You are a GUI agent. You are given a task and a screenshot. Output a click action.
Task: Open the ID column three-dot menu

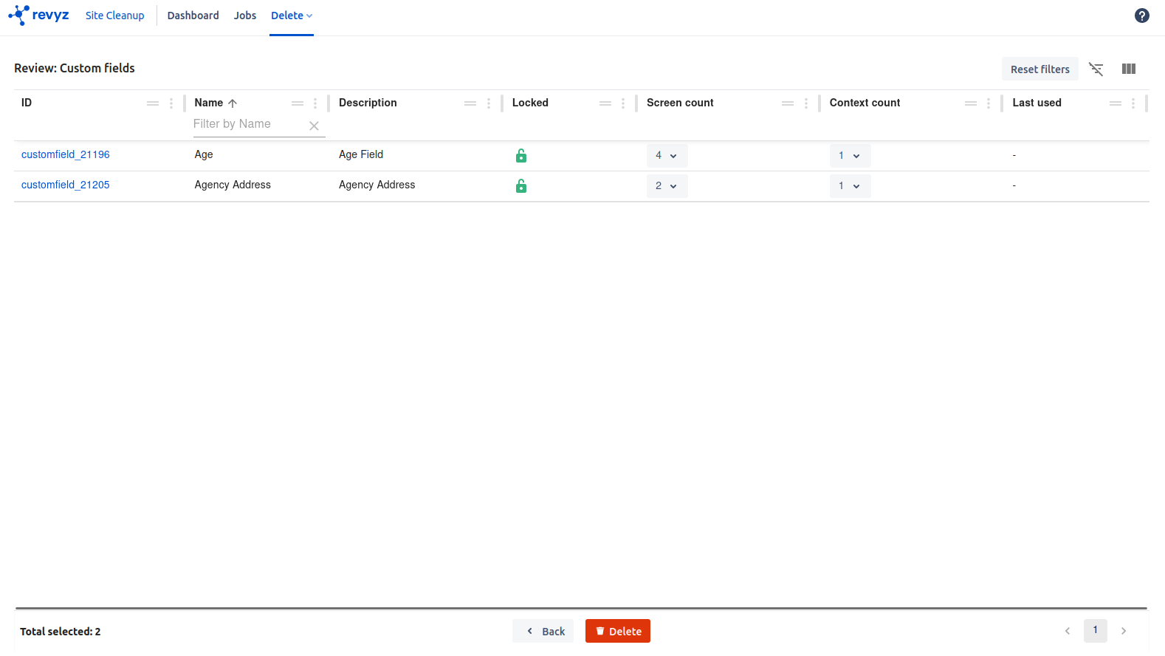click(x=171, y=103)
